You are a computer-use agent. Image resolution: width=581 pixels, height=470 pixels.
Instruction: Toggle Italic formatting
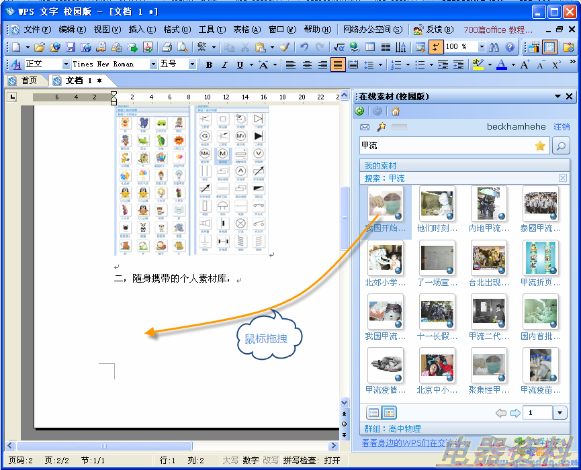(x=224, y=64)
